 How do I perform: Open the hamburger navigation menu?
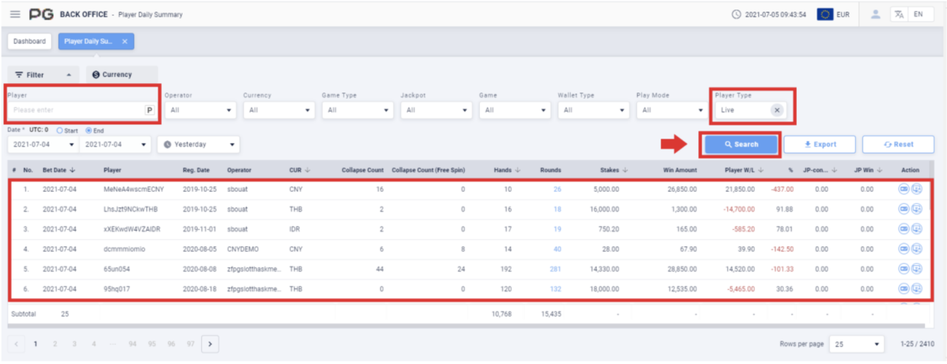(x=15, y=14)
